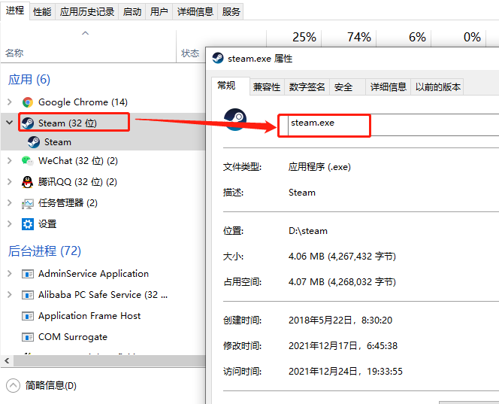Select the properties 详细信息 tab

pyautogui.click(x=389, y=87)
